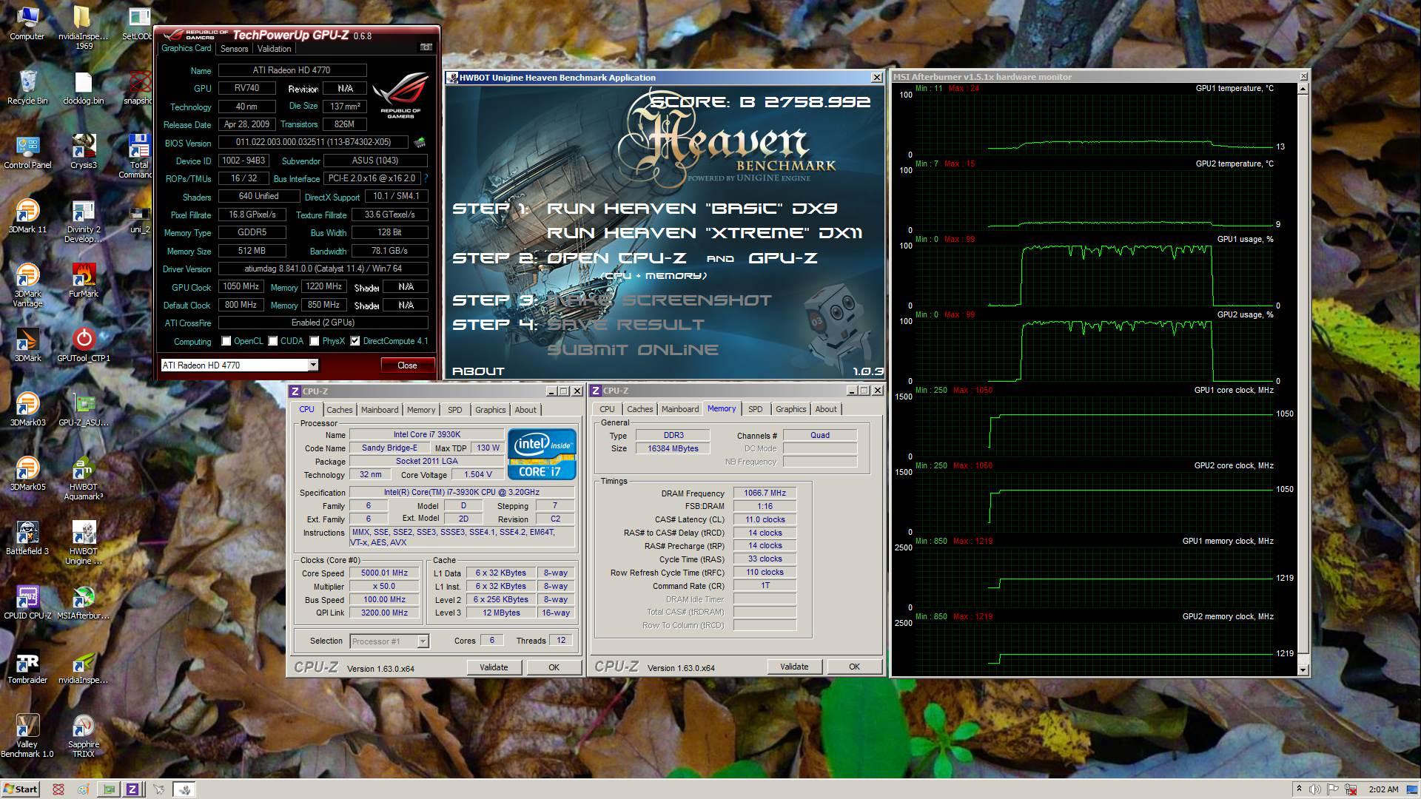Click the CPU-Z taskbar button
The width and height of the screenshot is (1421, 799).
click(x=132, y=789)
